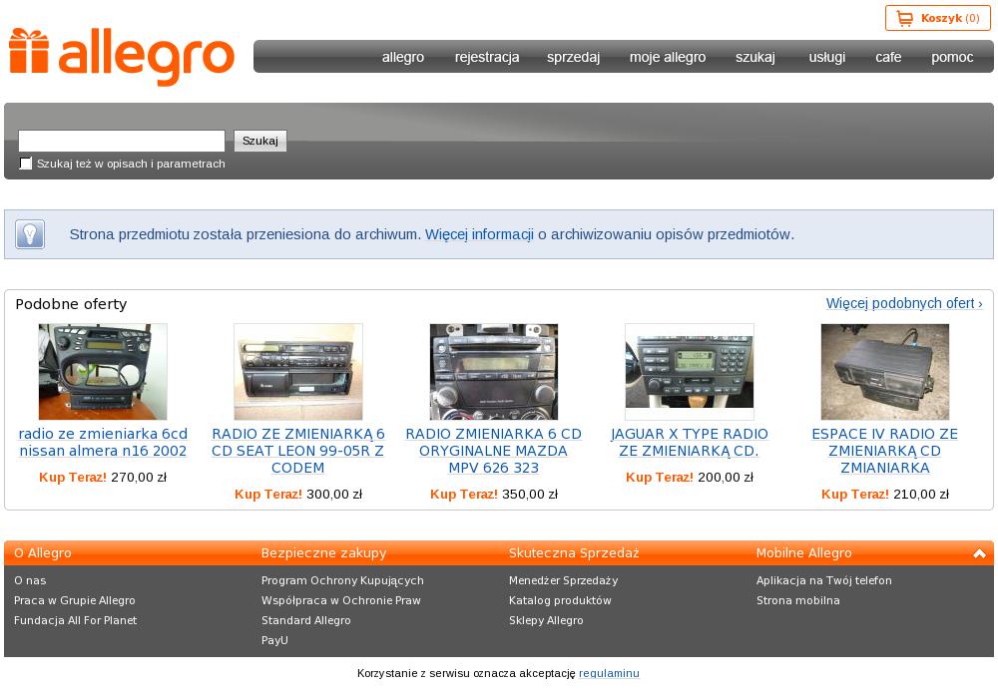Open the Mazda MPV radio thumbnail

(493, 371)
